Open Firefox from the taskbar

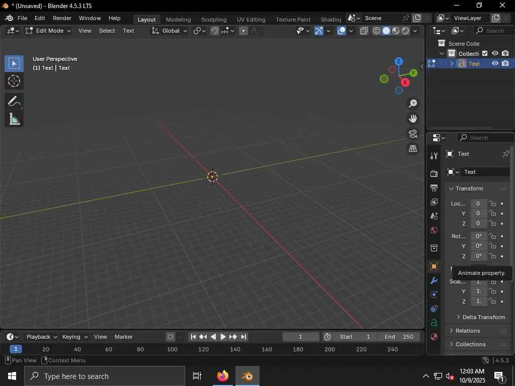222,376
